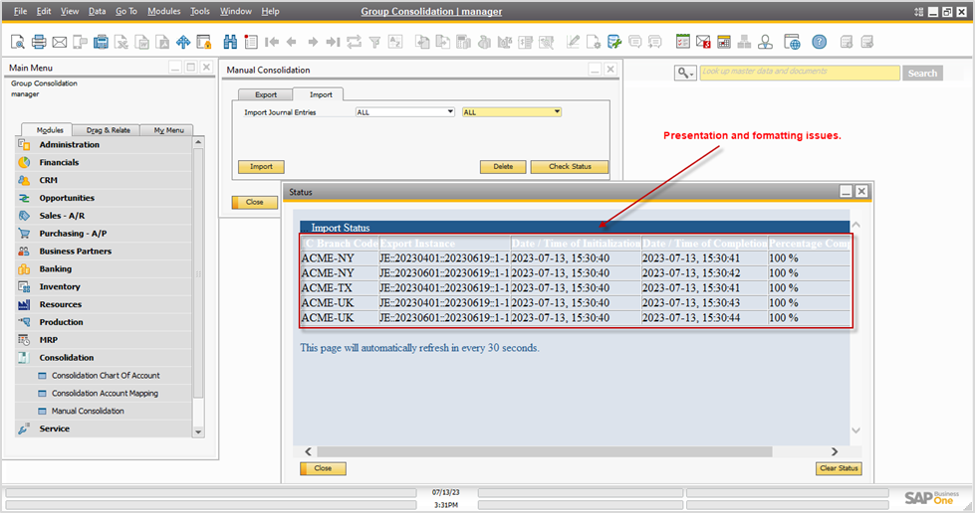Click the Send Email envelope icon
This screenshot has height=513, width=975.
pyautogui.click(x=60, y=42)
